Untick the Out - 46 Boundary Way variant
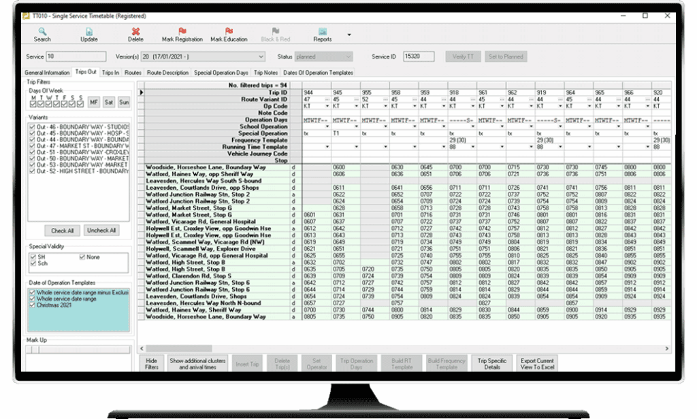This screenshot has height=419, width=697. (32, 127)
